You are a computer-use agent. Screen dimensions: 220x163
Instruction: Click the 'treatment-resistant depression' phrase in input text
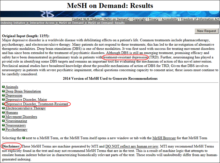point(125,57)
